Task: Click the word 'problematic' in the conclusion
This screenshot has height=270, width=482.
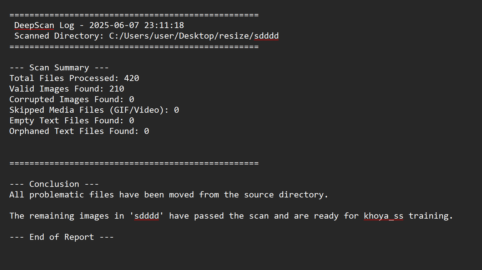Action: tap(56, 195)
